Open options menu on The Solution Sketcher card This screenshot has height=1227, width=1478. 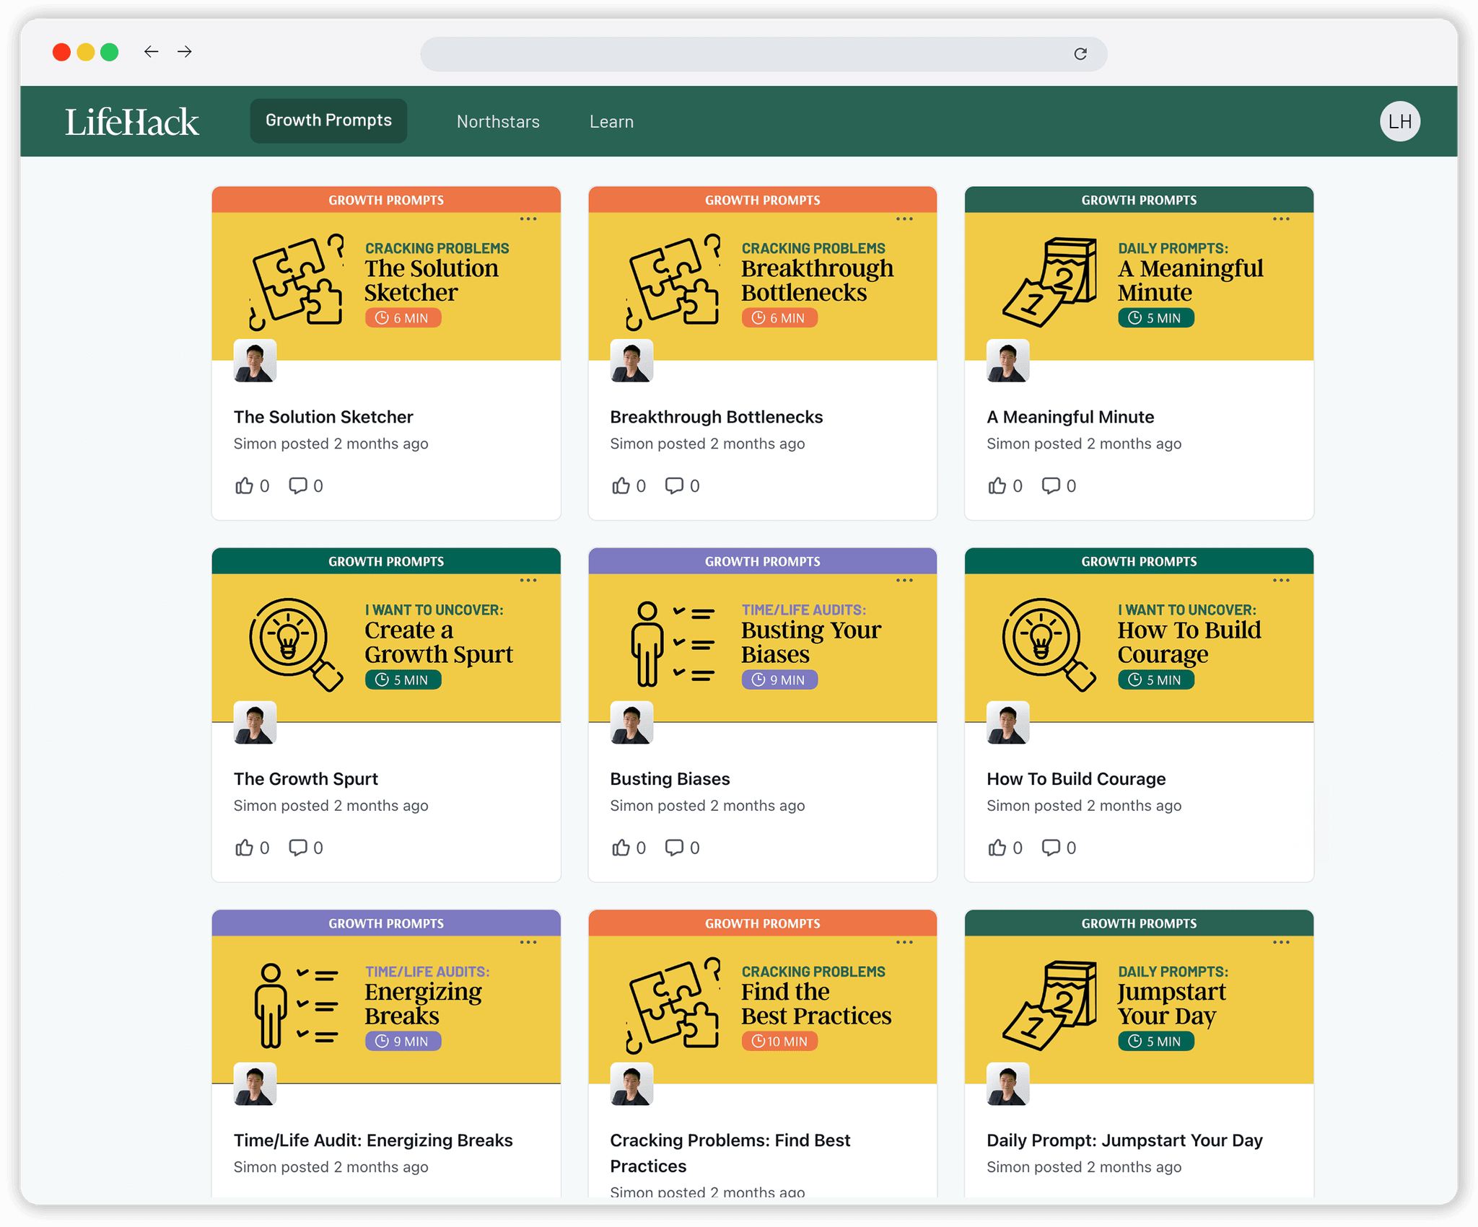pos(528,219)
